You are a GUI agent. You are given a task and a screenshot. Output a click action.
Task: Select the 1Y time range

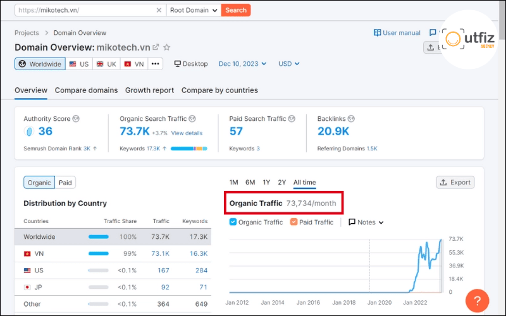(266, 183)
